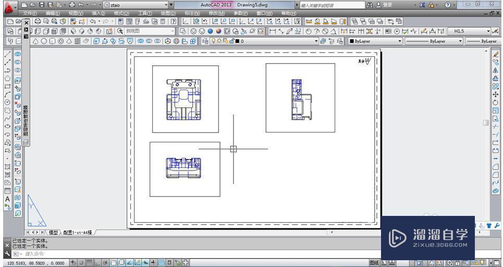Click the Layer Properties Manager icon
Screen dimensions: 503x267
click(x=205, y=41)
